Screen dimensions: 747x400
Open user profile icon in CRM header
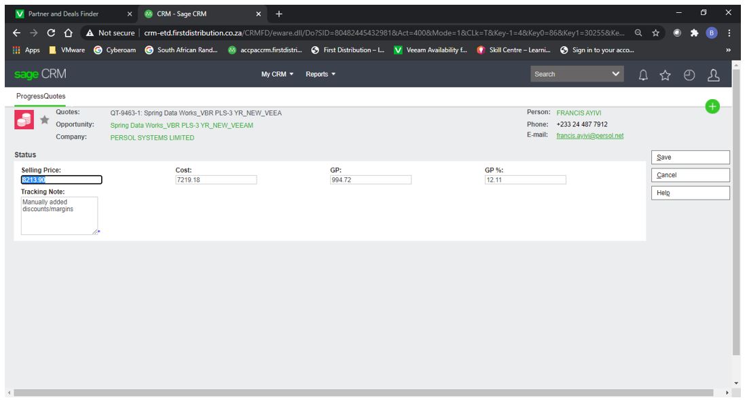713,75
